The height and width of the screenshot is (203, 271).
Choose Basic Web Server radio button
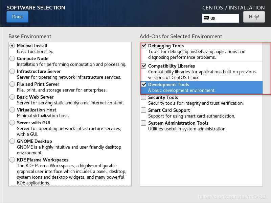[12, 97]
